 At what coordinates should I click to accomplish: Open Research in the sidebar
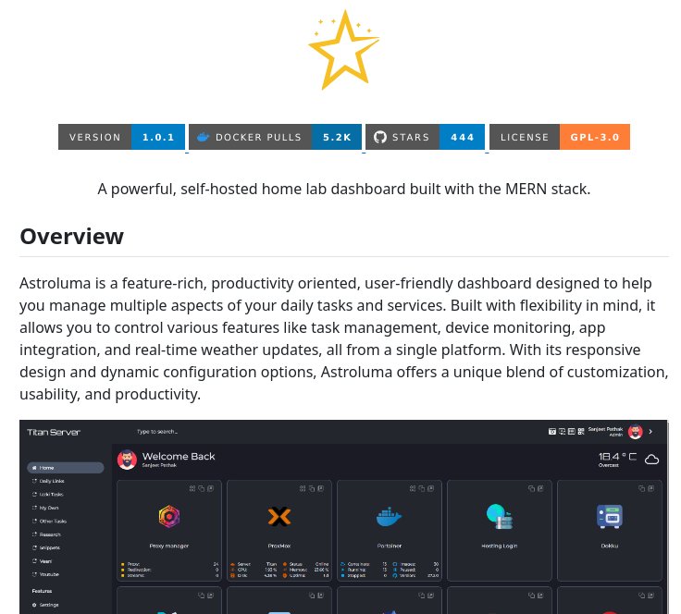pos(46,534)
